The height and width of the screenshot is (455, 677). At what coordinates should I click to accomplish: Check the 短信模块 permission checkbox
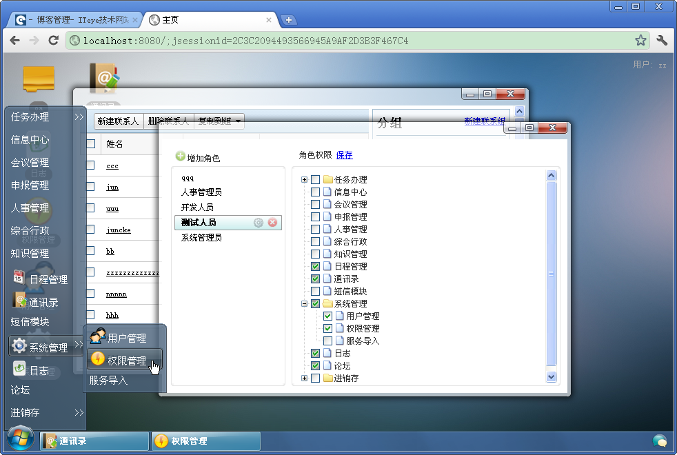pyautogui.click(x=315, y=291)
